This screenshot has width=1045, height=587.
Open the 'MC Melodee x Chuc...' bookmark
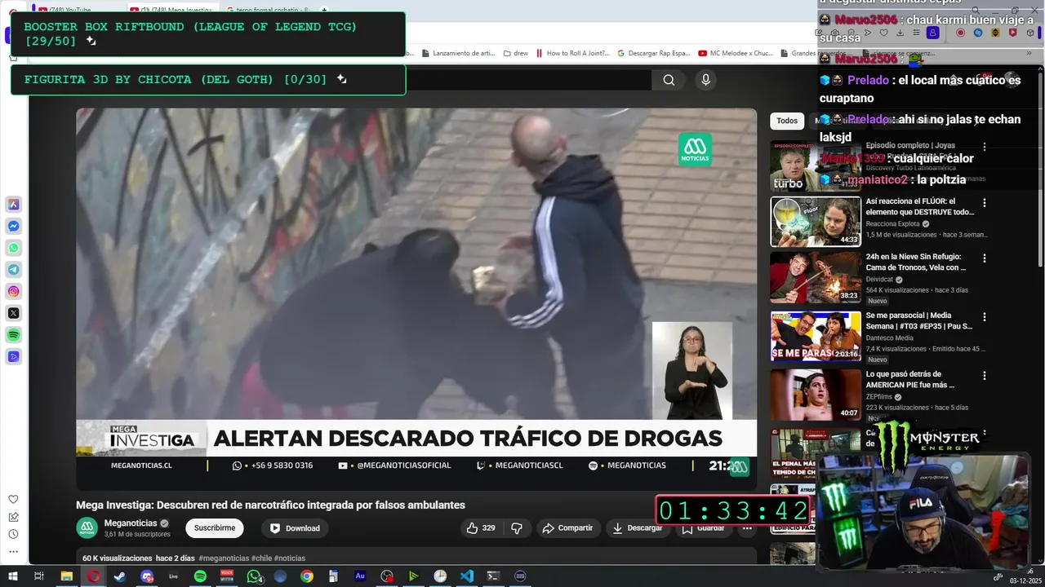click(735, 53)
